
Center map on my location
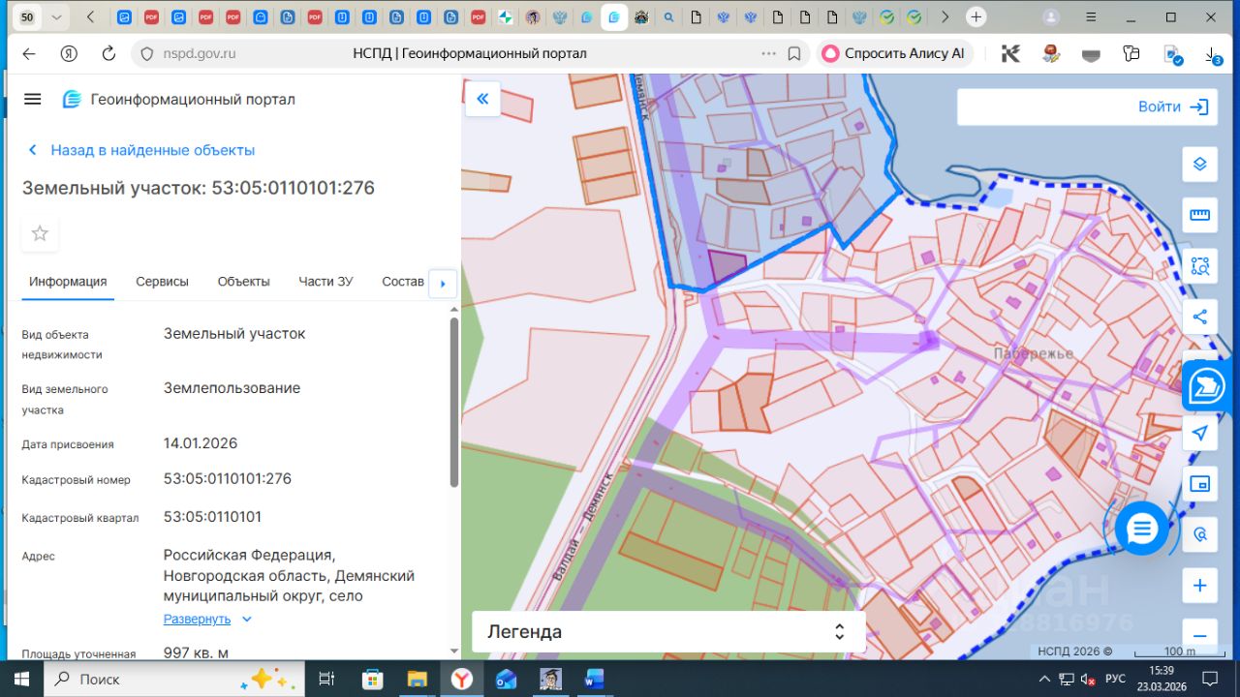point(1199,433)
